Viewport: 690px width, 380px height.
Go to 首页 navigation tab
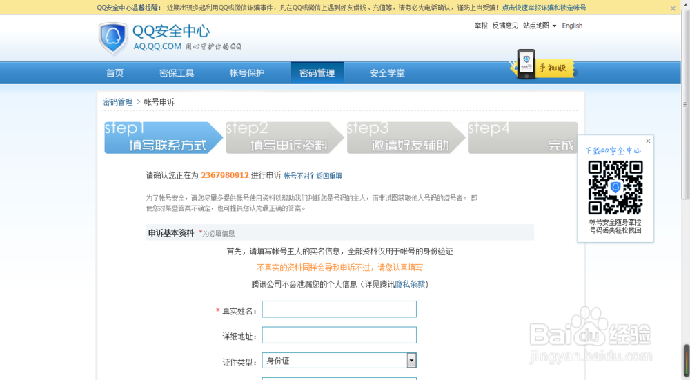pos(115,73)
